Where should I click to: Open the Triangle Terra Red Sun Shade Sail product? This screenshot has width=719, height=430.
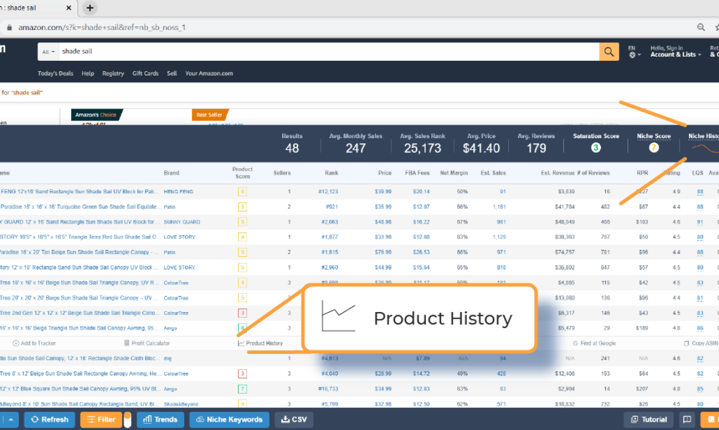(x=81, y=237)
